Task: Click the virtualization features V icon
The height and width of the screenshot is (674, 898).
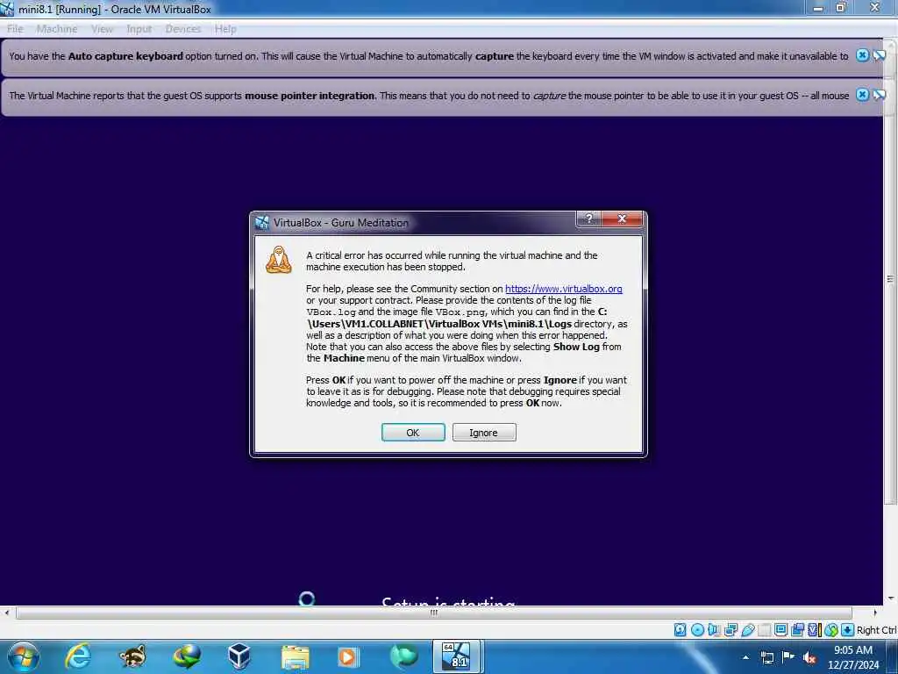Action: coord(814,630)
